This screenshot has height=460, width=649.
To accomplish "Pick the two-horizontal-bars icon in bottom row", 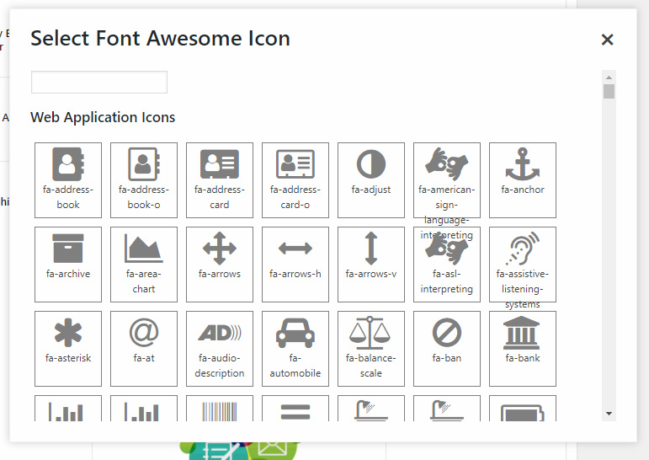I will (x=295, y=409).
